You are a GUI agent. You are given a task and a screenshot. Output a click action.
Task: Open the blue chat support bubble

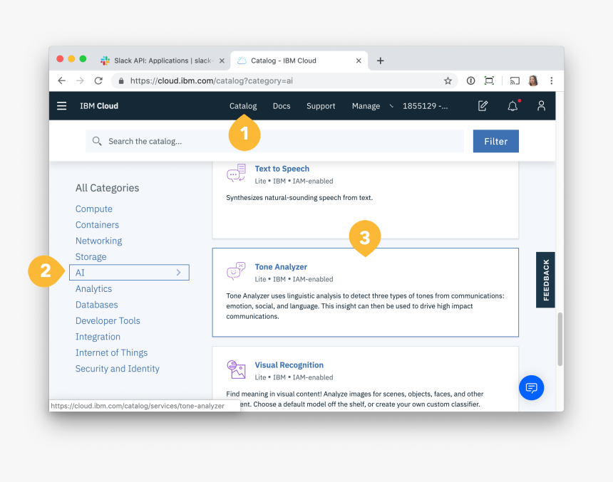click(x=531, y=388)
